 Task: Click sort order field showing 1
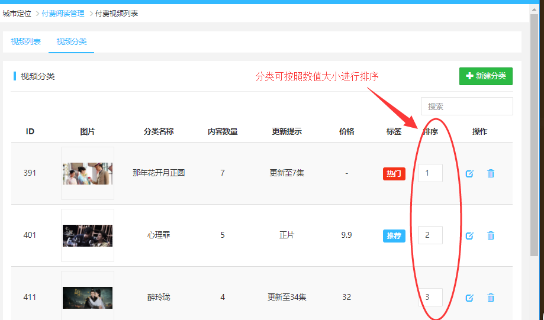point(430,173)
